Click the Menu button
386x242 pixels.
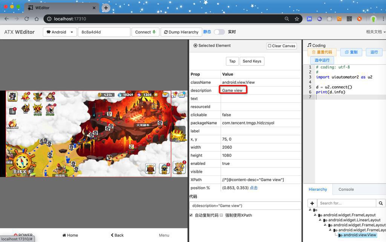pyautogui.click(x=164, y=235)
